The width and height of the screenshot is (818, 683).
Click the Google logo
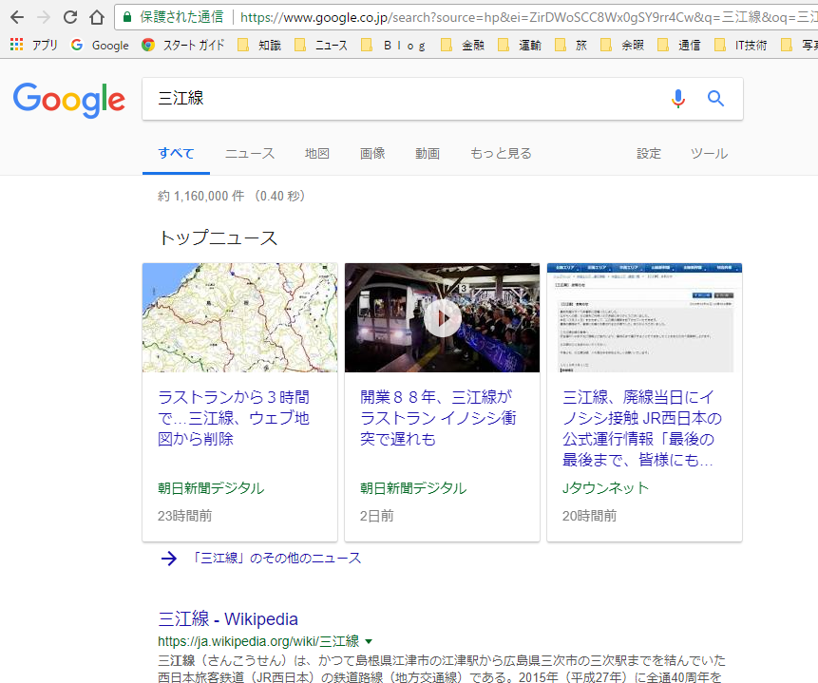[68, 99]
